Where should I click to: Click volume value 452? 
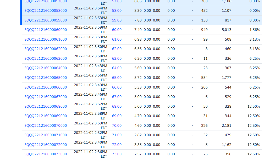[204, 11]
